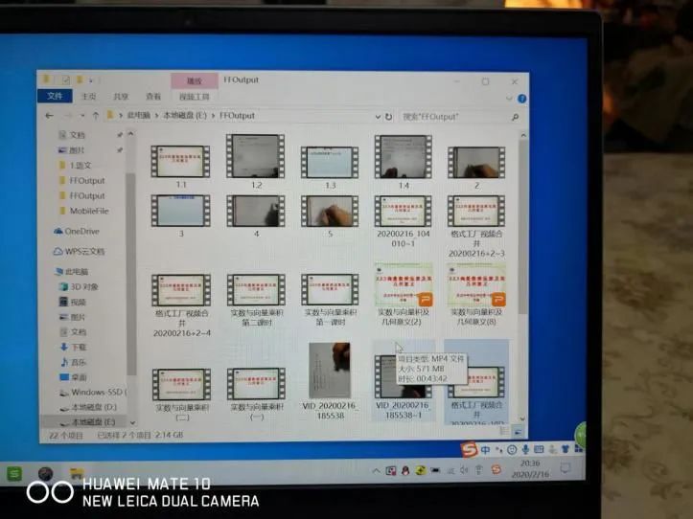Go back with the left arrow button
This screenshot has height=519, width=693.
(x=50, y=116)
